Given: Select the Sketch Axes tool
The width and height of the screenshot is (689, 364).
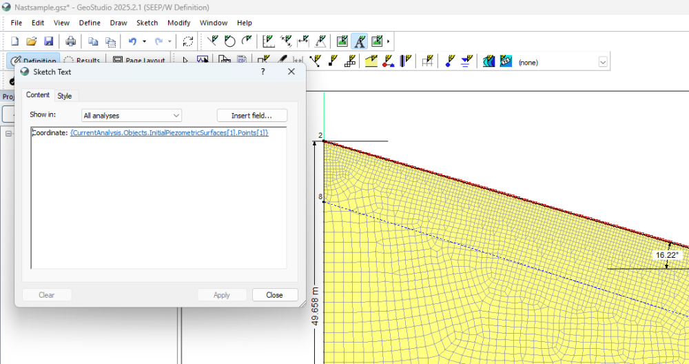Looking at the screenshot, I should click(269, 41).
